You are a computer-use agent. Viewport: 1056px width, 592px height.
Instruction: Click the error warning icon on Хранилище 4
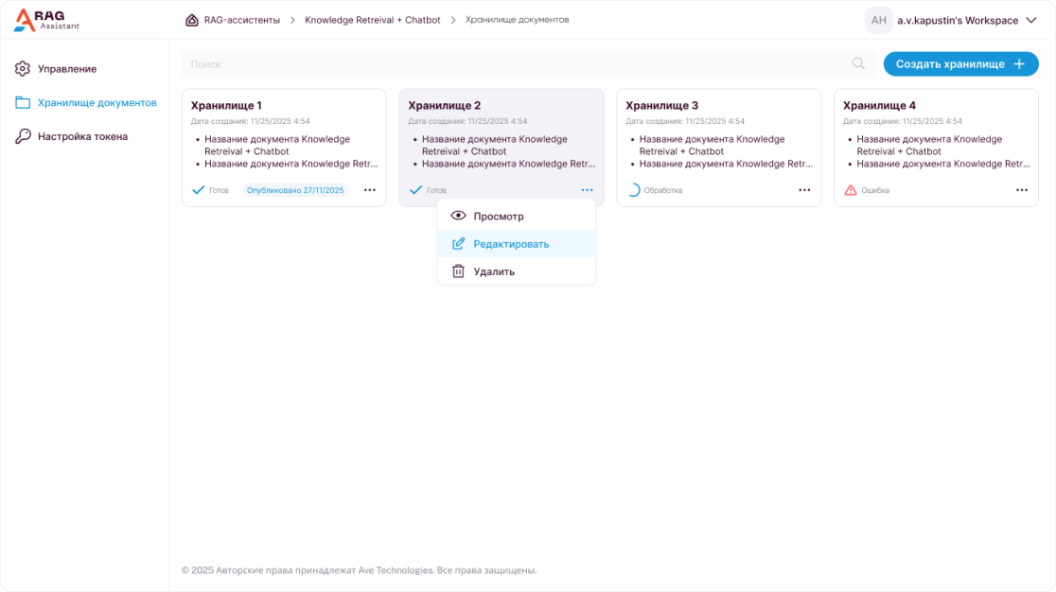tap(851, 190)
